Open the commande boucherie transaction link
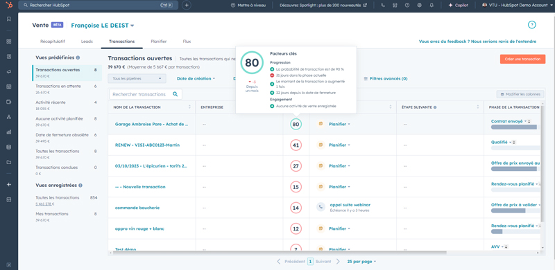The image size is (555, 270). 137,208
